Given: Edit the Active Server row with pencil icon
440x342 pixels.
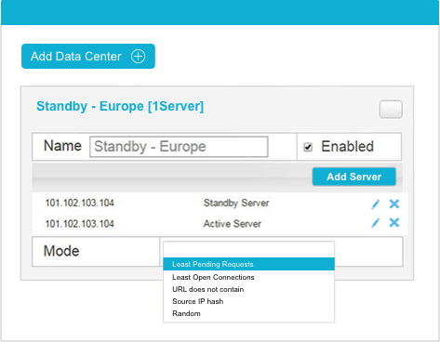Looking at the screenshot, I should click(x=375, y=223).
